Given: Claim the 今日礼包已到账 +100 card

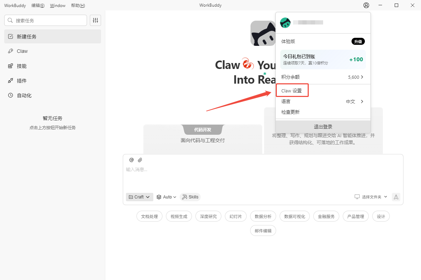Looking at the screenshot, I should click(x=323, y=59).
